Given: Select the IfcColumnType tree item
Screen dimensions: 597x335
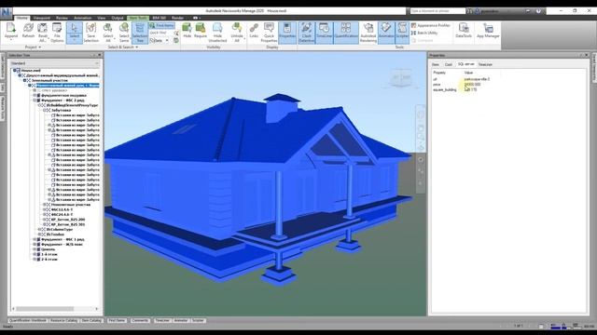Looking at the screenshot, I should [60, 230].
